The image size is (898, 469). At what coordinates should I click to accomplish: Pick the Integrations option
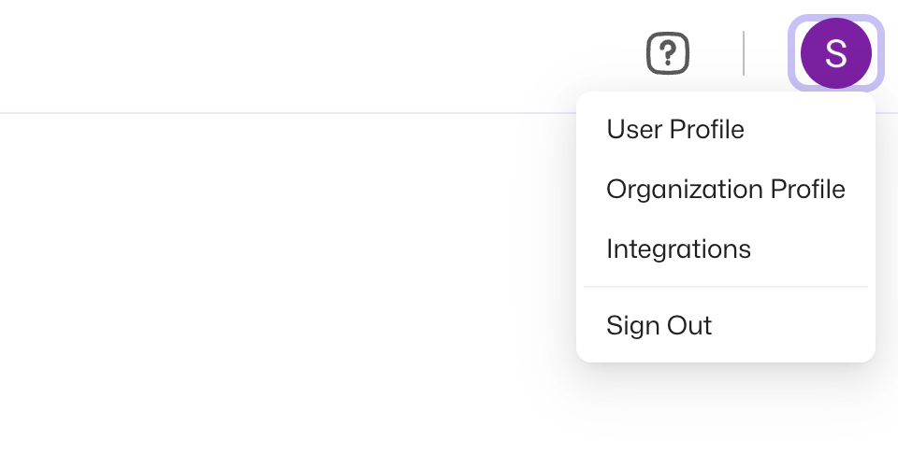point(678,249)
